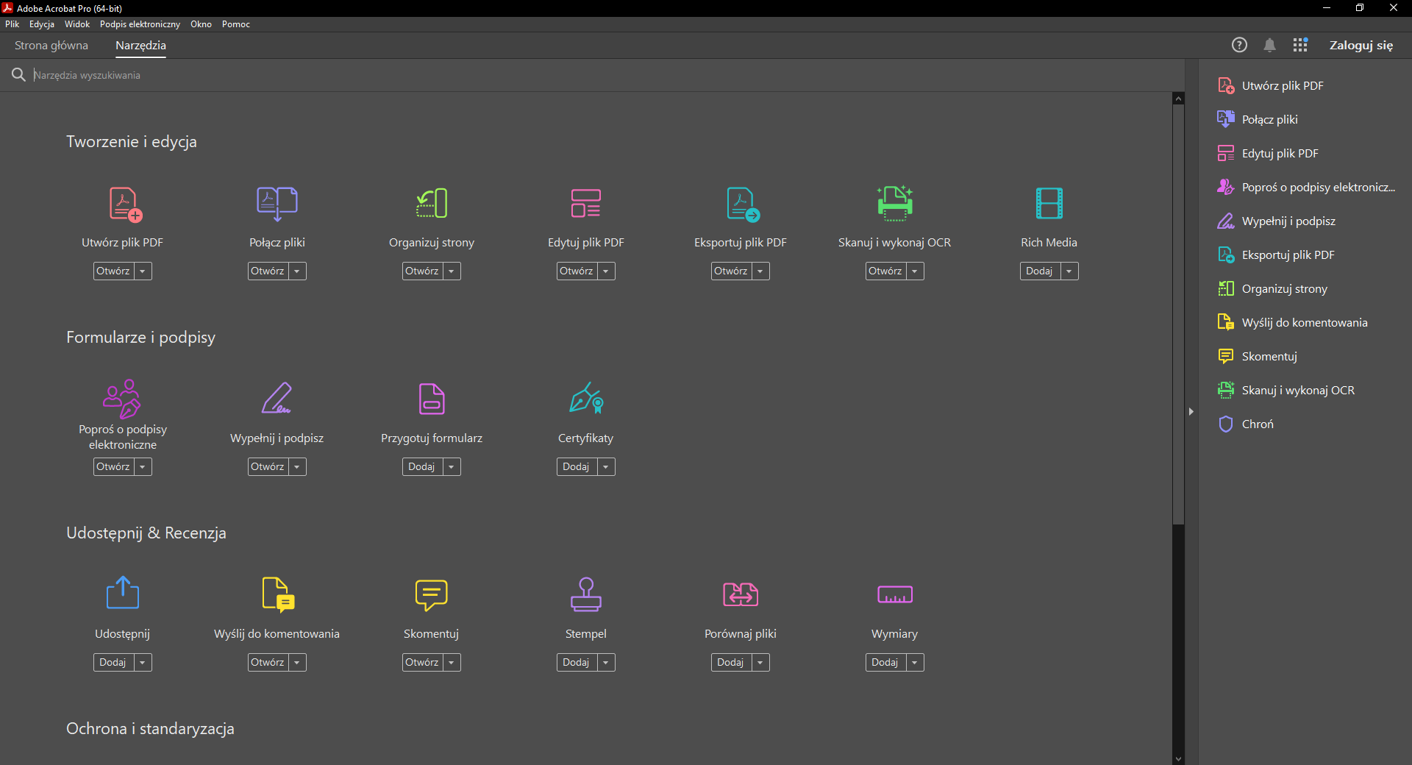Click Dodaj button under Porównaj pliki

coord(731,663)
